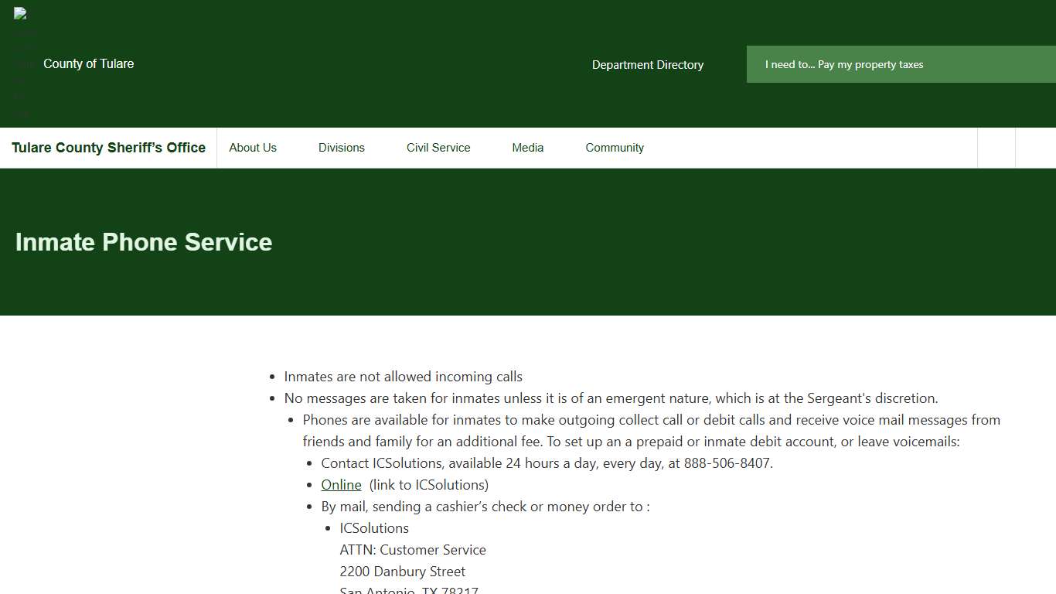Open the Civil Service menu
Screen dimensions: 1056x594
coord(438,147)
